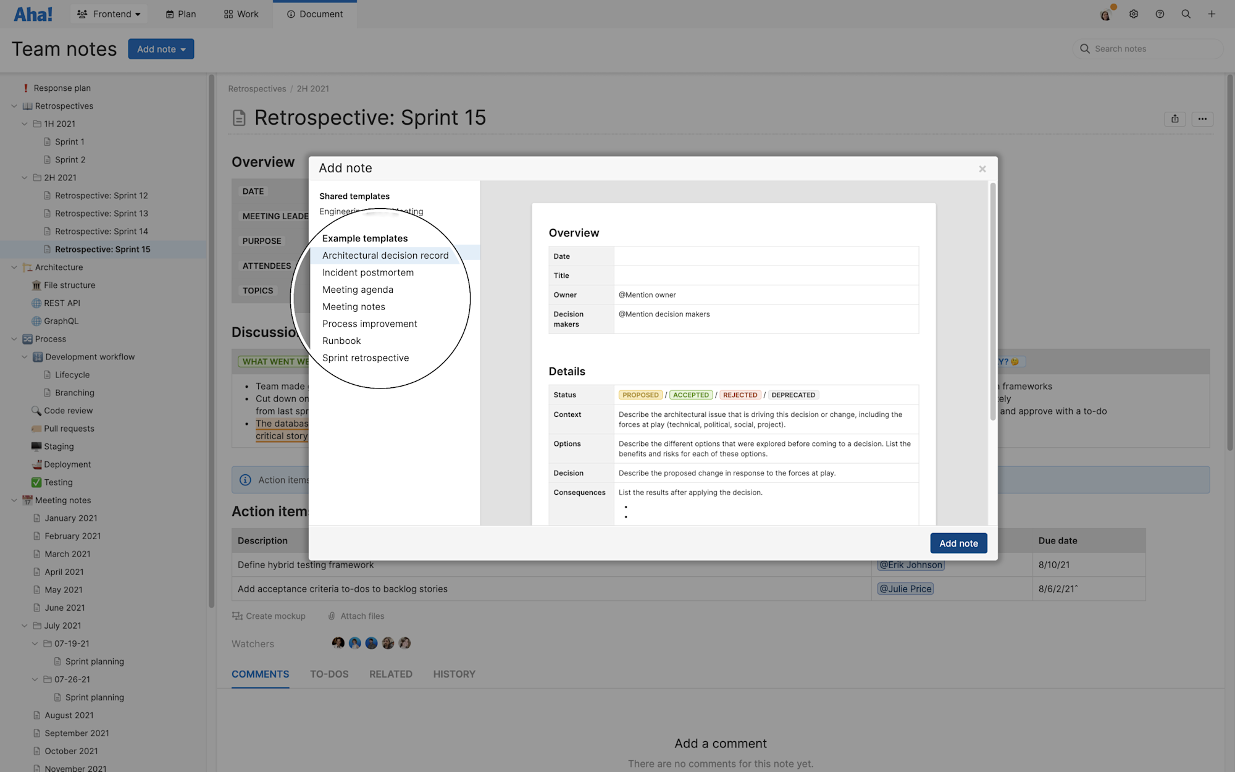Click the Create mockup icon
Image resolution: width=1235 pixels, height=772 pixels.
click(237, 616)
